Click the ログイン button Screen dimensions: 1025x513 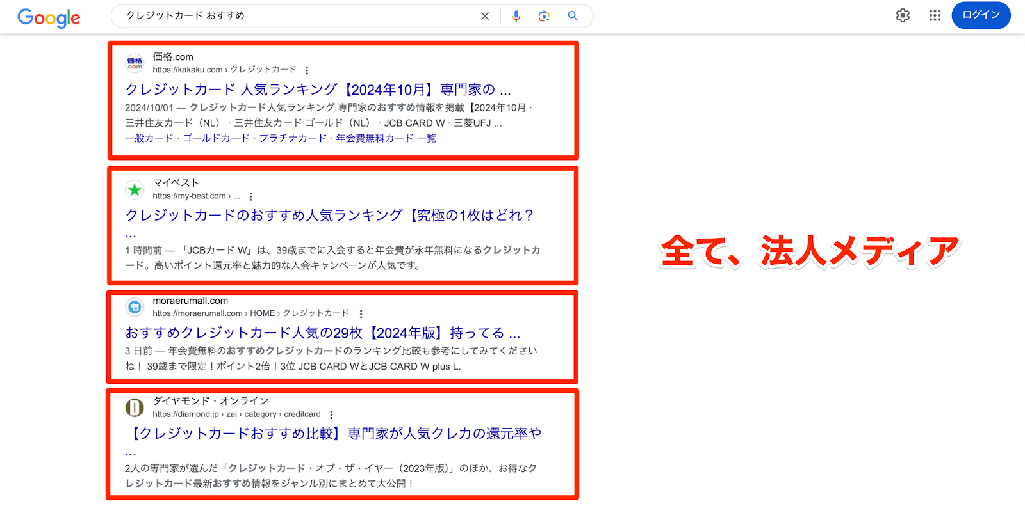[x=981, y=15]
